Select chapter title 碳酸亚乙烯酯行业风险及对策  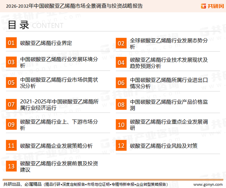tap(164, 146)
